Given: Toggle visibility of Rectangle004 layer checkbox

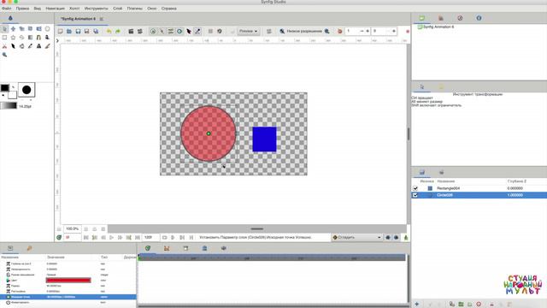Looking at the screenshot, I should point(415,188).
